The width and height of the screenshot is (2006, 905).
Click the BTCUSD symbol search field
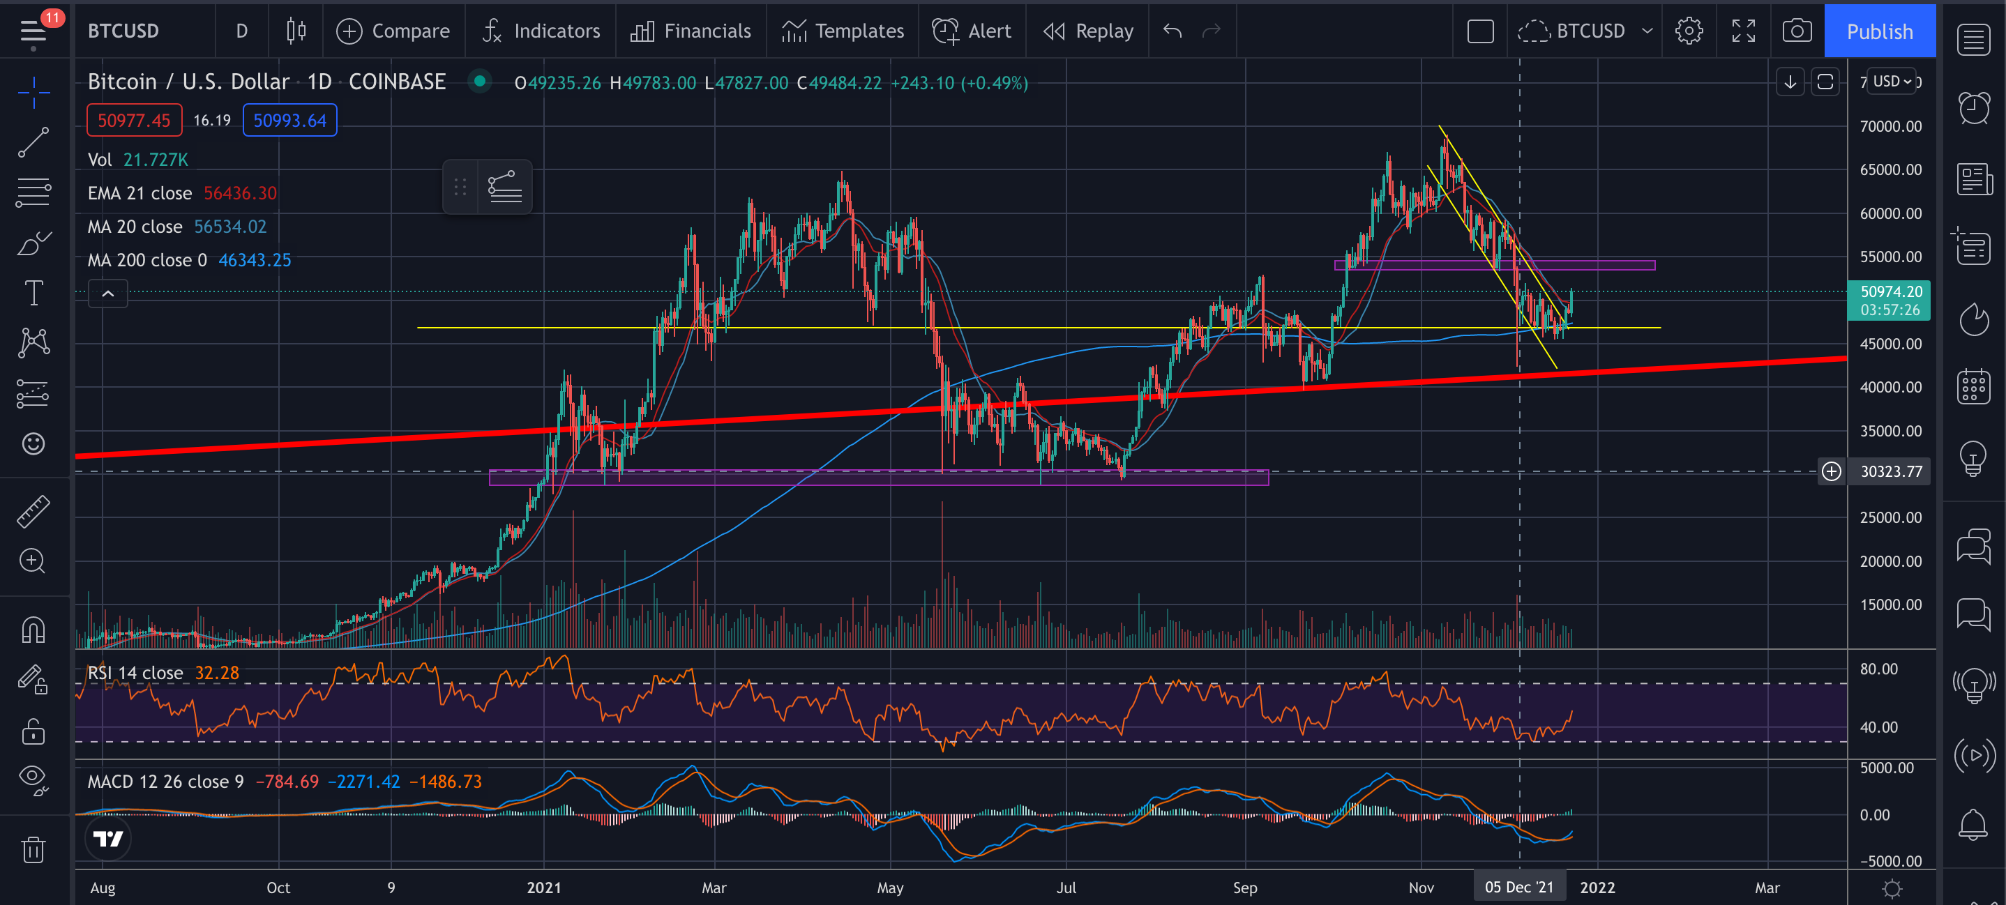coord(125,31)
